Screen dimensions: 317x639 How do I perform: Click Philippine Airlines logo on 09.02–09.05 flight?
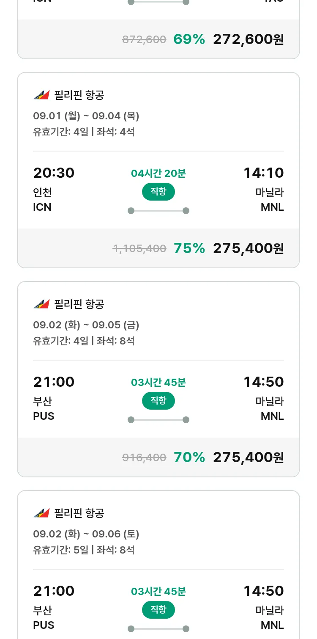(x=41, y=304)
